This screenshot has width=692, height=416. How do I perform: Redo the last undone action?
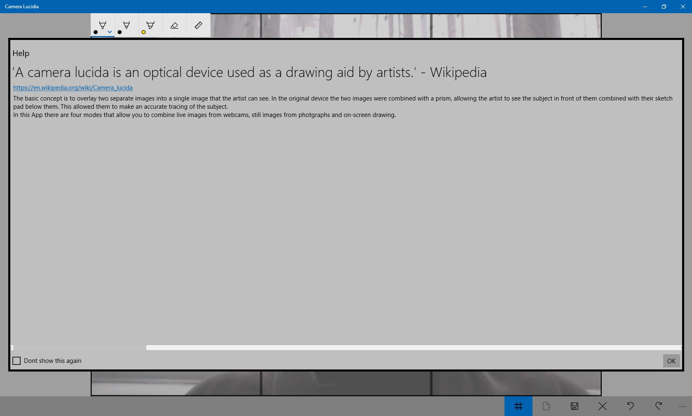pos(658,406)
